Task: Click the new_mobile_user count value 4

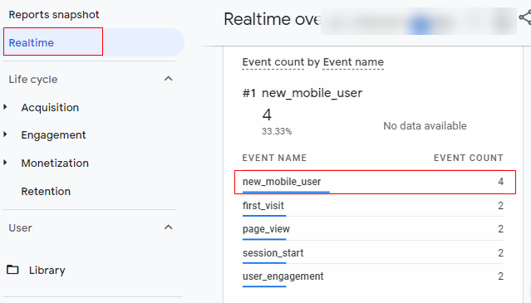Action: (x=500, y=182)
